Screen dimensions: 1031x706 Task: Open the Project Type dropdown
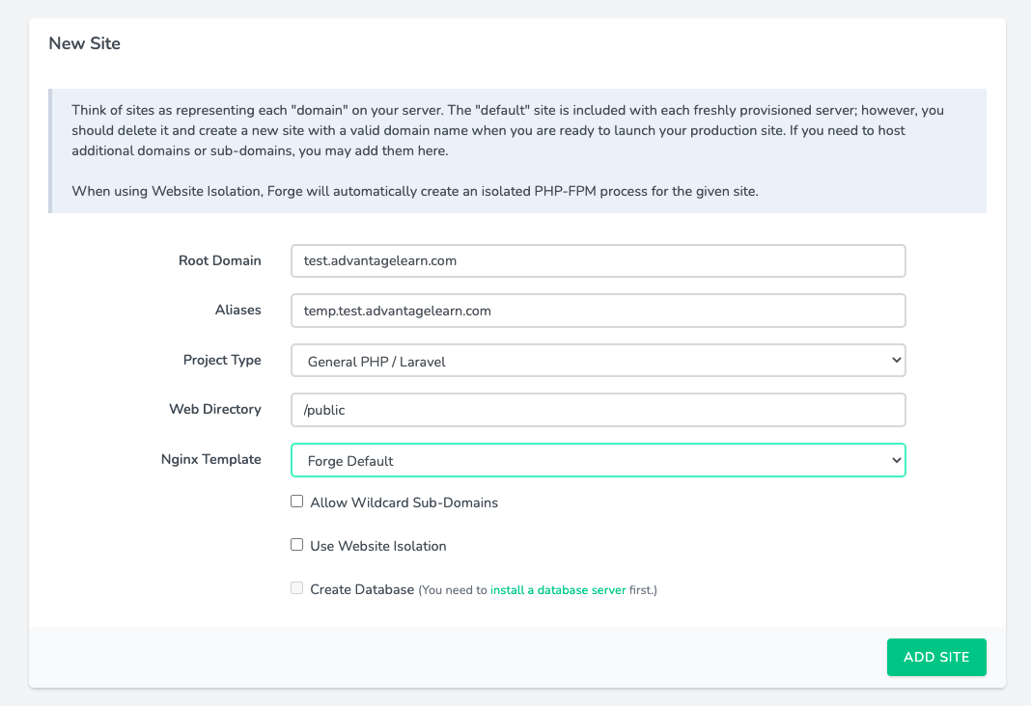[598, 361]
